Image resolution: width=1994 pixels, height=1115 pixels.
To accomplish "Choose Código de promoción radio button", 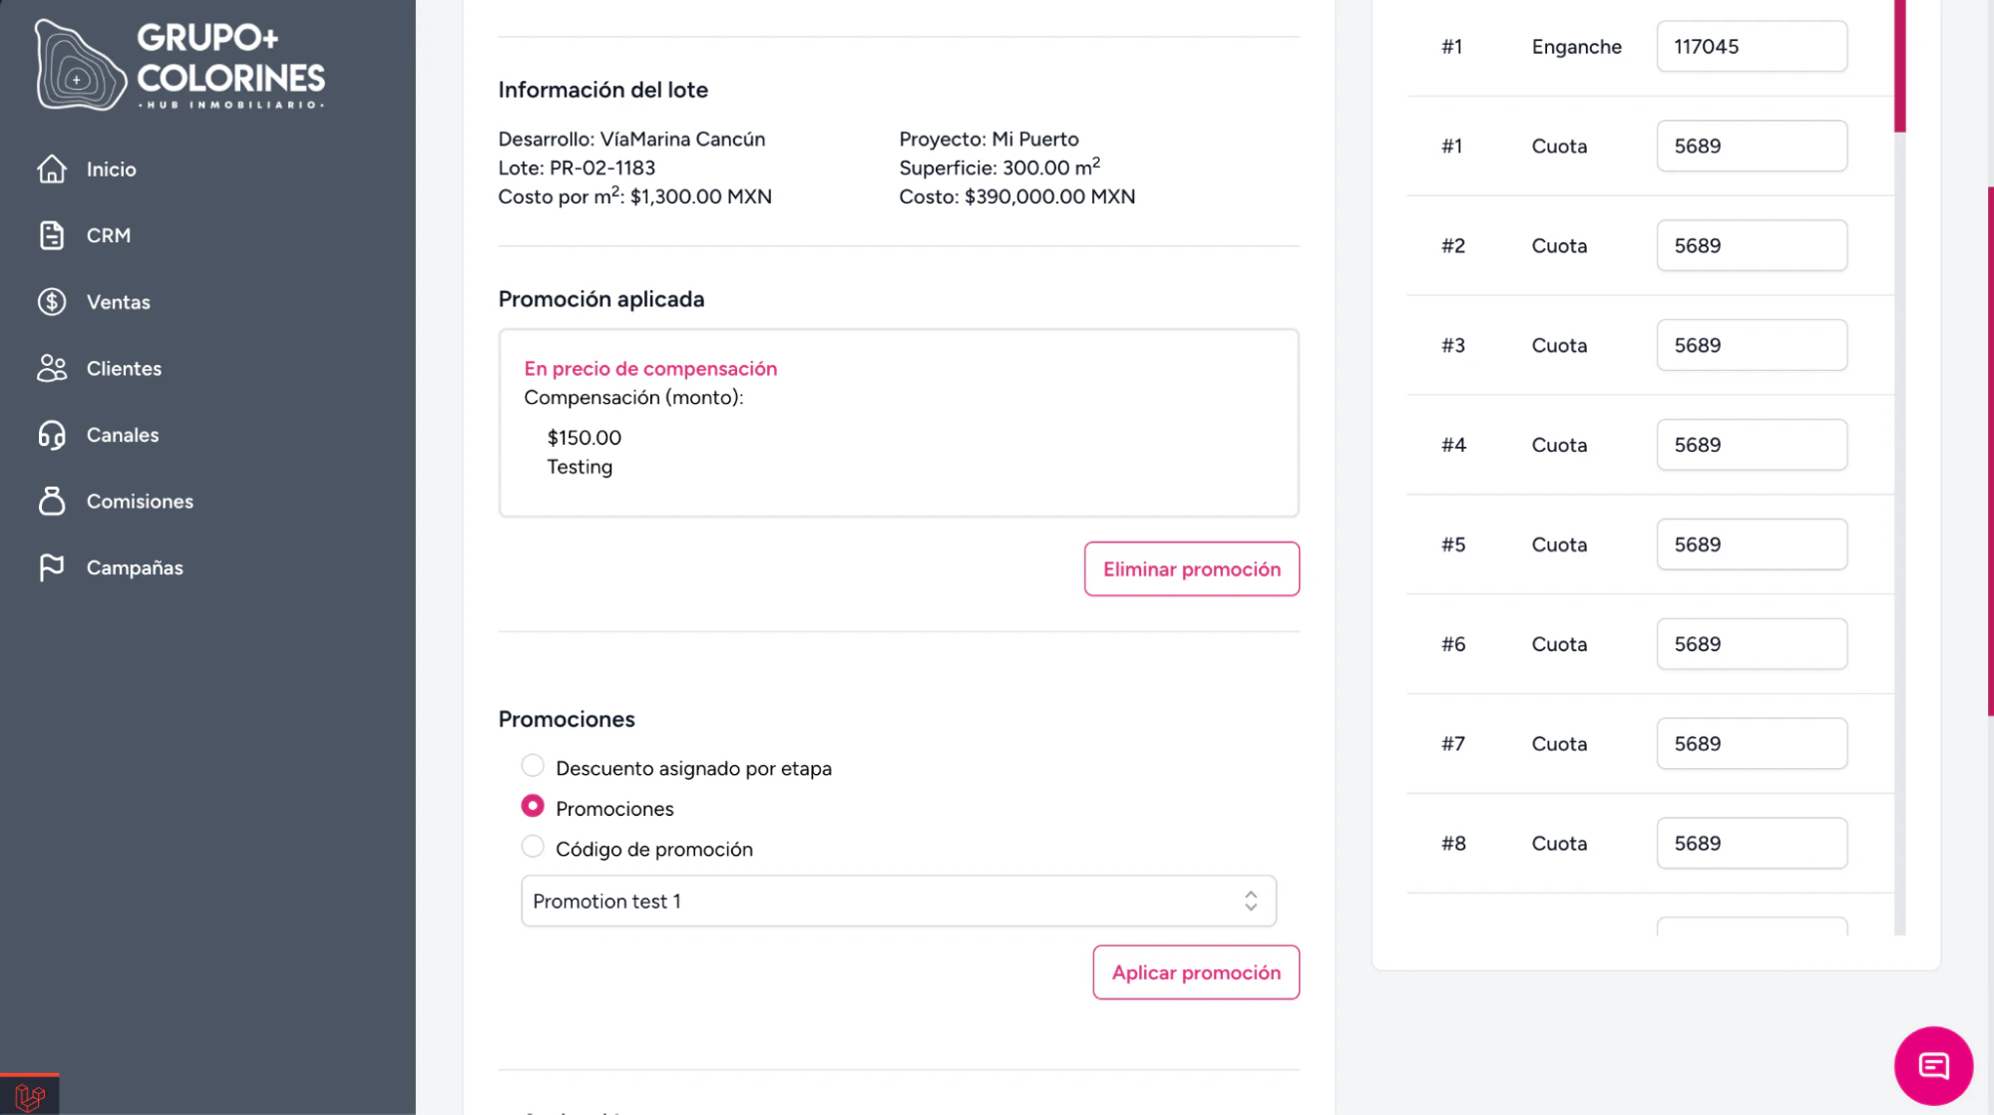I will click(533, 847).
